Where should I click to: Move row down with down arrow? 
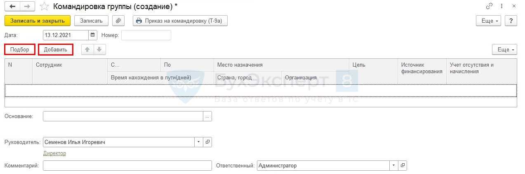99,49
